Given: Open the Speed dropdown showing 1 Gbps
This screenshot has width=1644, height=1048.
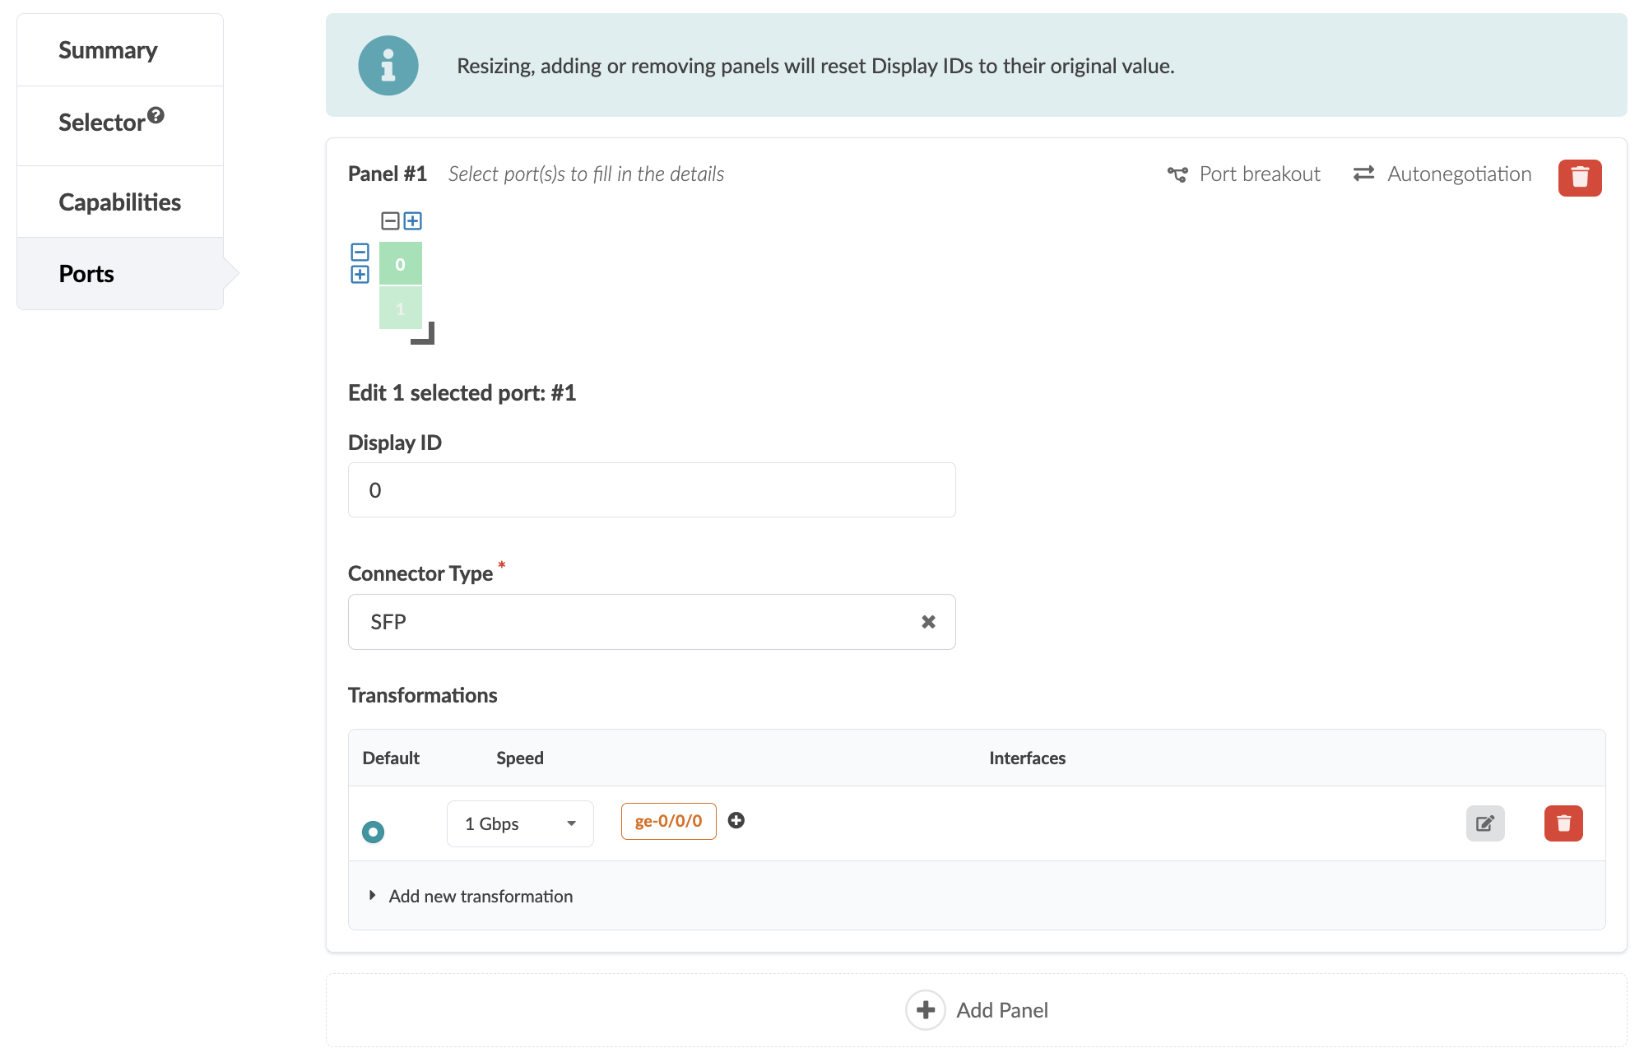Looking at the screenshot, I should tap(519, 823).
